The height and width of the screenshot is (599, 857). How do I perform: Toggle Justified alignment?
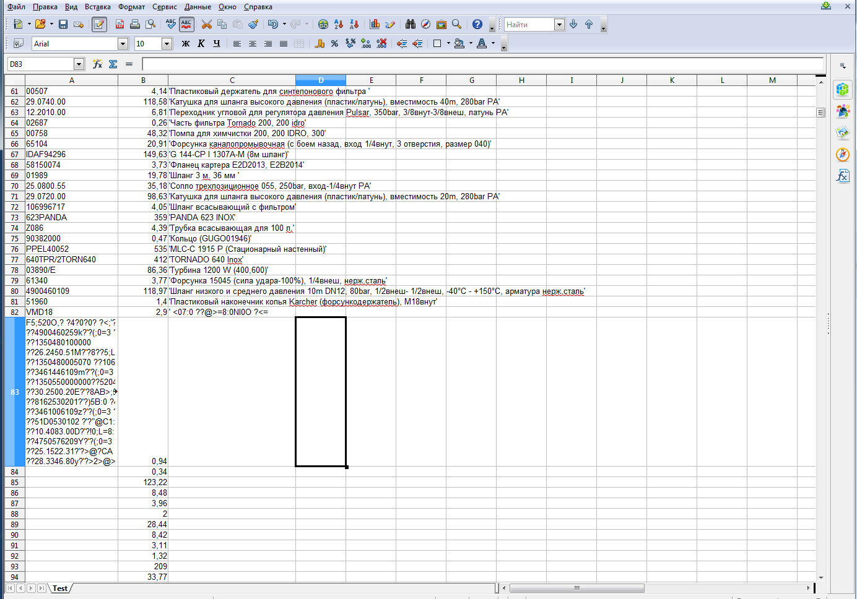284,43
